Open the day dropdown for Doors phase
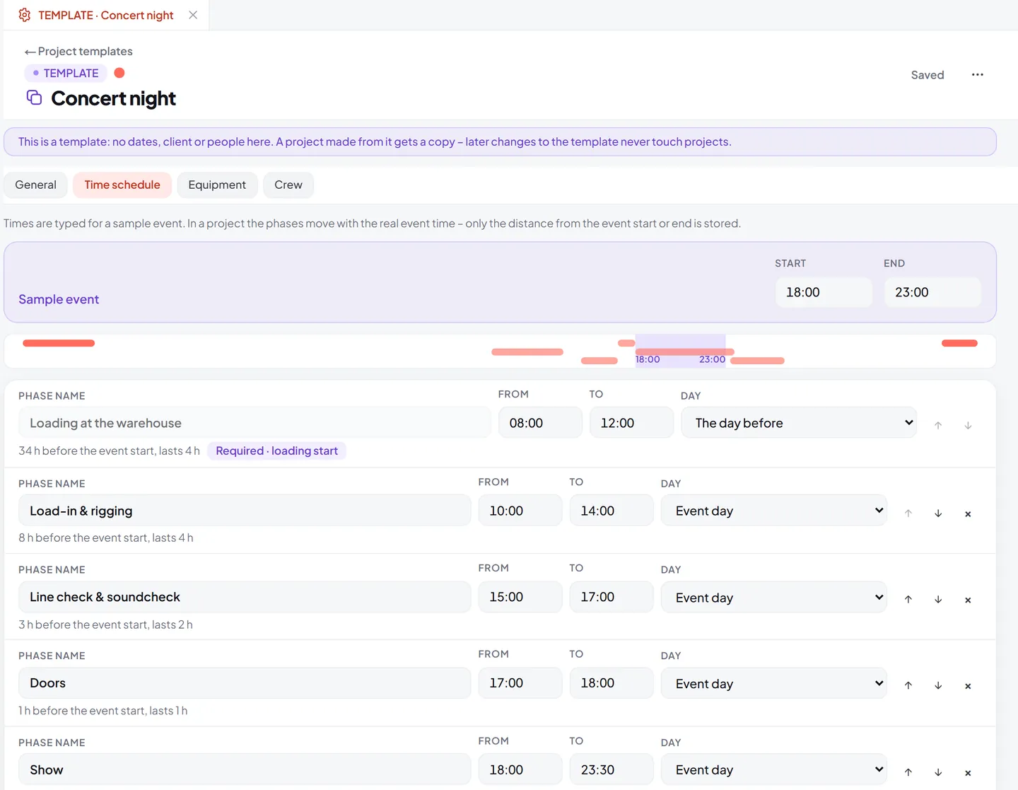This screenshot has width=1018, height=790. tap(774, 684)
